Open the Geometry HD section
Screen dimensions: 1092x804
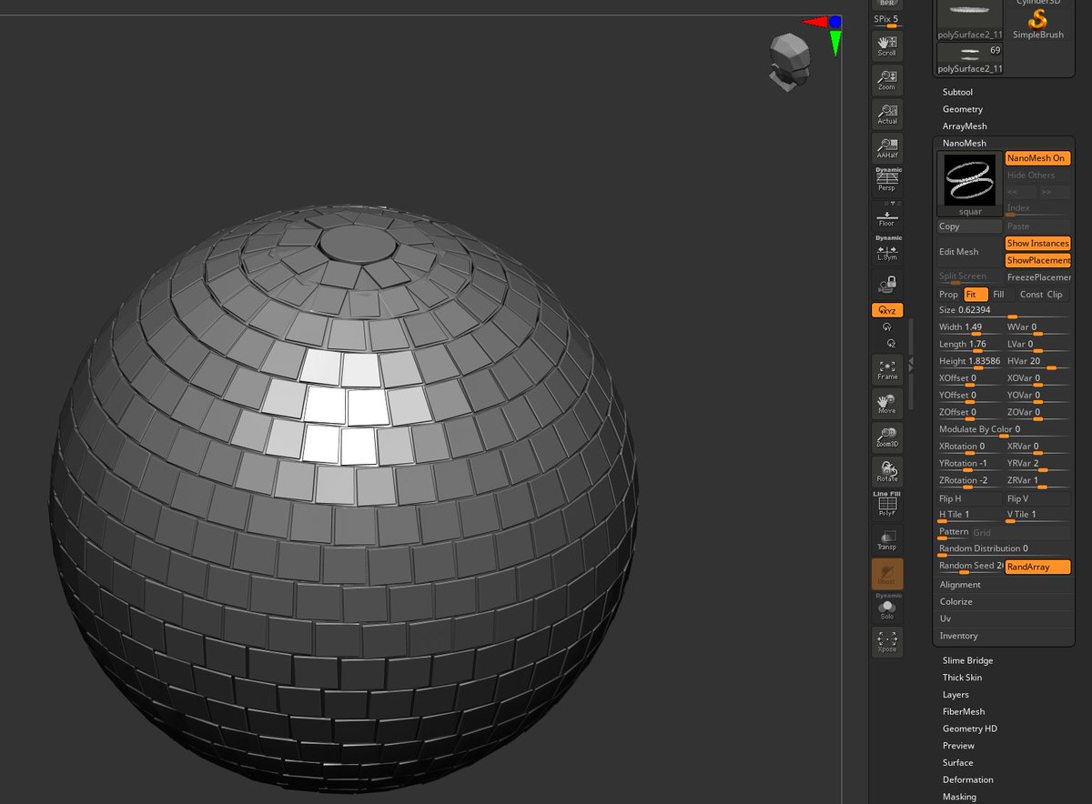[969, 729]
